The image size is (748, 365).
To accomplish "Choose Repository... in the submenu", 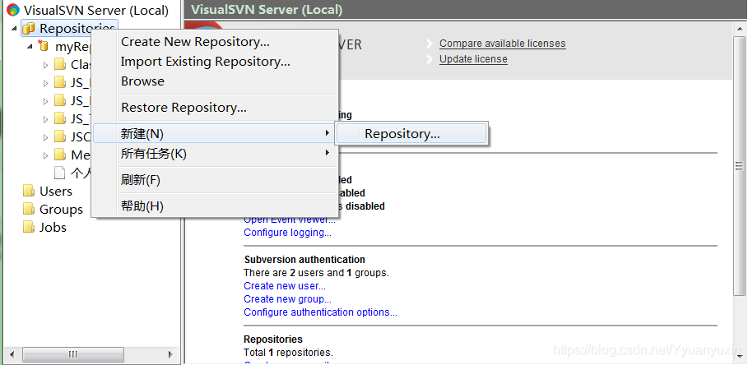I will [x=411, y=133].
